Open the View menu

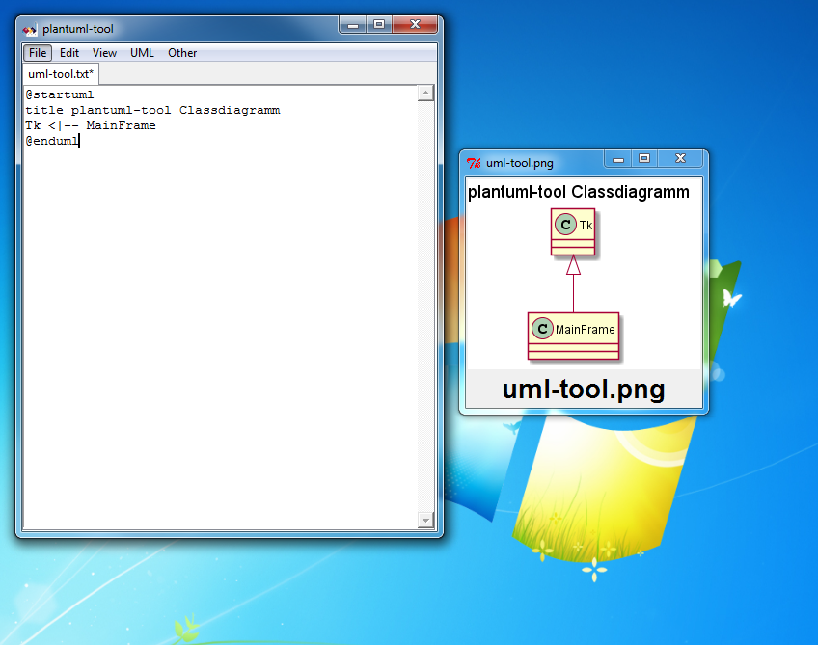tap(104, 53)
